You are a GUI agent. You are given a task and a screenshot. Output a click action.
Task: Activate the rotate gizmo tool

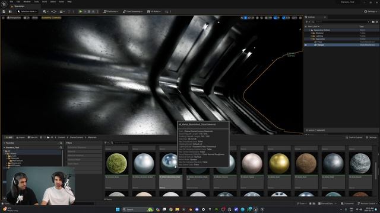click(x=249, y=18)
